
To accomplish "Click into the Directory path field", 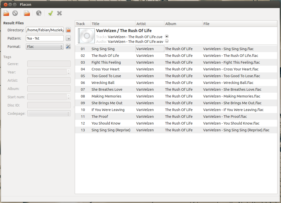I will (45, 30).
